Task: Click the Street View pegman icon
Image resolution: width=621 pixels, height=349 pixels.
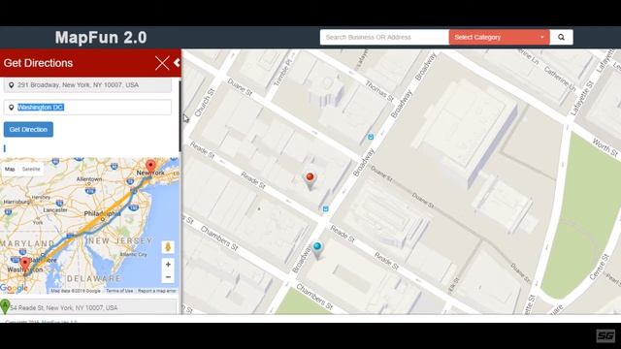Action: pyautogui.click(x=168, y=247)
